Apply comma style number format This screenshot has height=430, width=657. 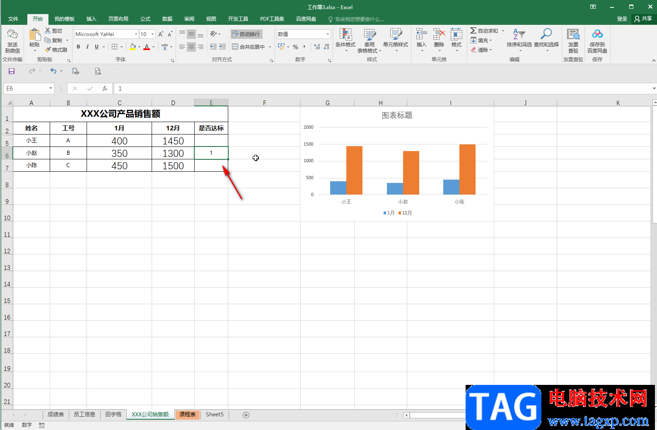(304, 47)
